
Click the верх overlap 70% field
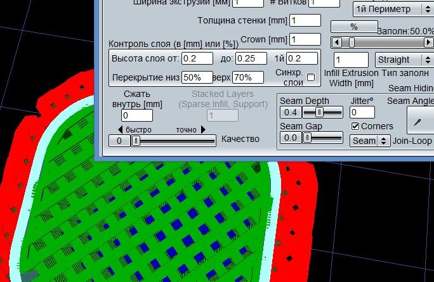click(248, 77)
